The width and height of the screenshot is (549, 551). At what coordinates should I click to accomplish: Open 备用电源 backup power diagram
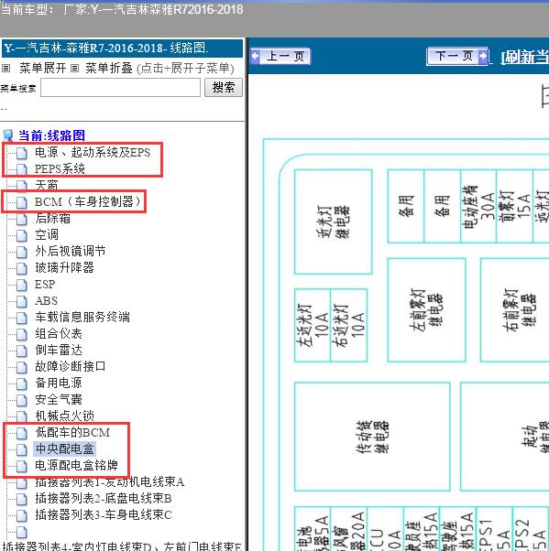tap(59, 383)
